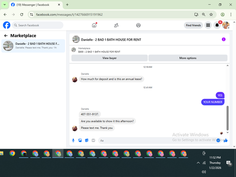Click the browser forward arrow

point(13,15)
